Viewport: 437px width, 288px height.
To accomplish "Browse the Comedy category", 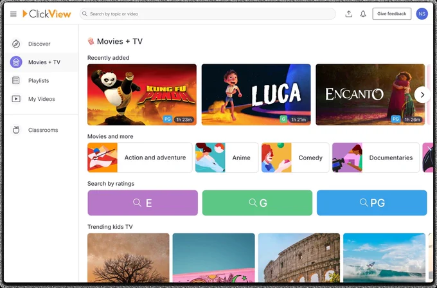I will pos(296,157).
